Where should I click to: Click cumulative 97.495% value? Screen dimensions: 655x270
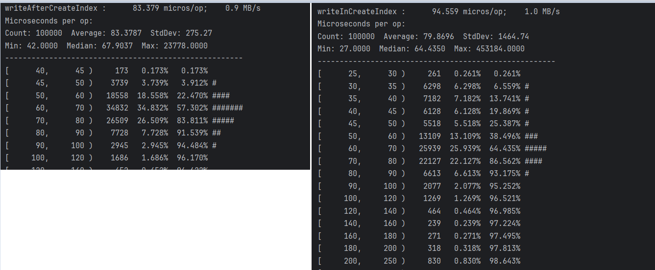tap(505, 236)
